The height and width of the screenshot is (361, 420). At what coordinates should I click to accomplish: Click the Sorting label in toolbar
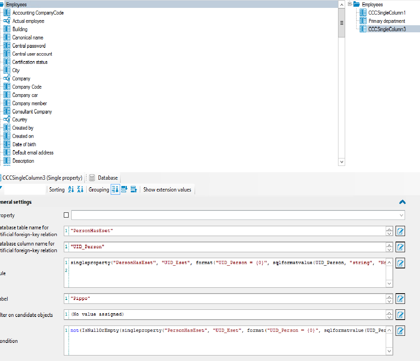coord(57,190)
